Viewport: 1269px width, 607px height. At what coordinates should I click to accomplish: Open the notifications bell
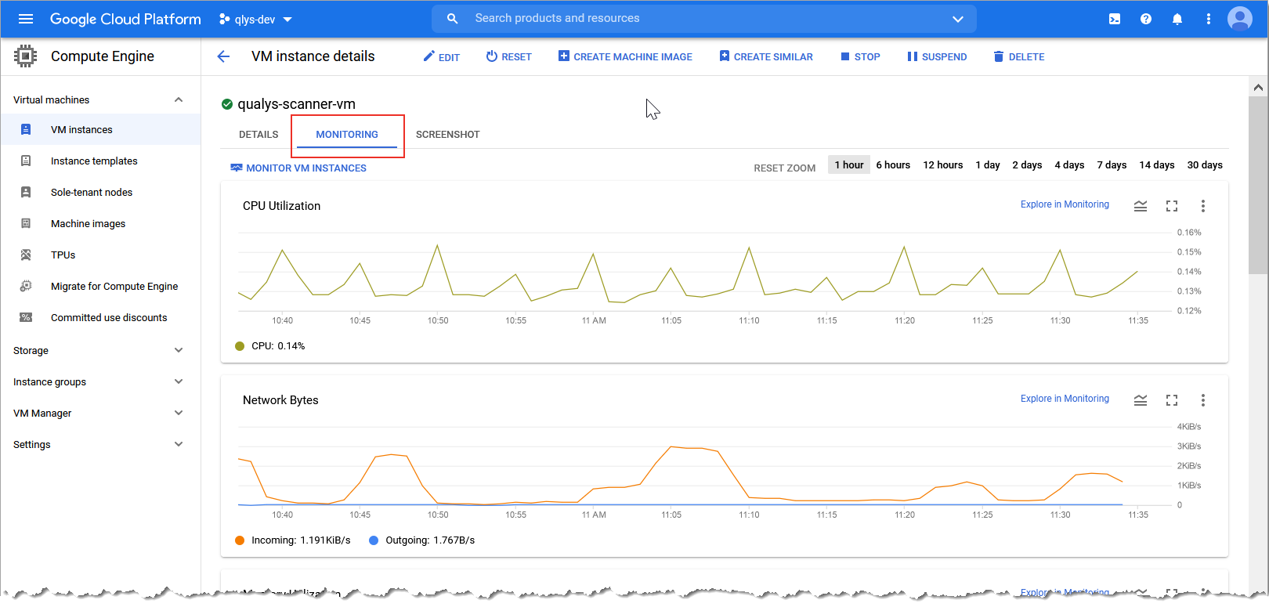click(x=1177, y=19)
